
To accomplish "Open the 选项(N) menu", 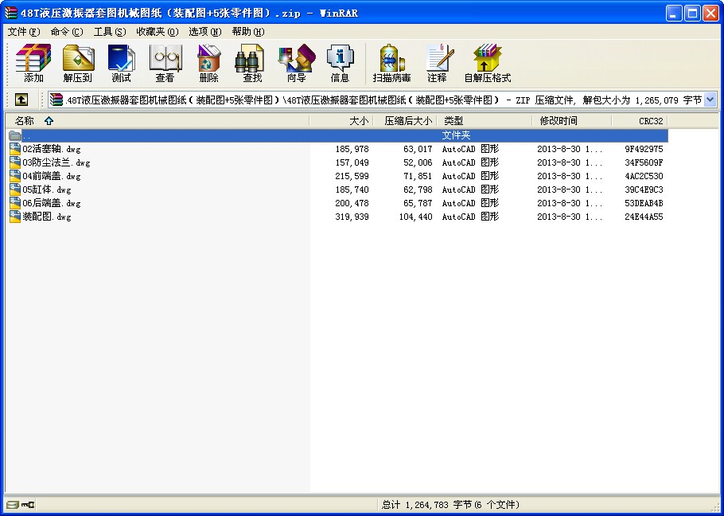I will click(205, 32).
